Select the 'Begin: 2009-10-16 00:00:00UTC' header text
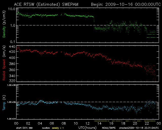The width and height of the screenshot is (162, 130). [126, 5]
